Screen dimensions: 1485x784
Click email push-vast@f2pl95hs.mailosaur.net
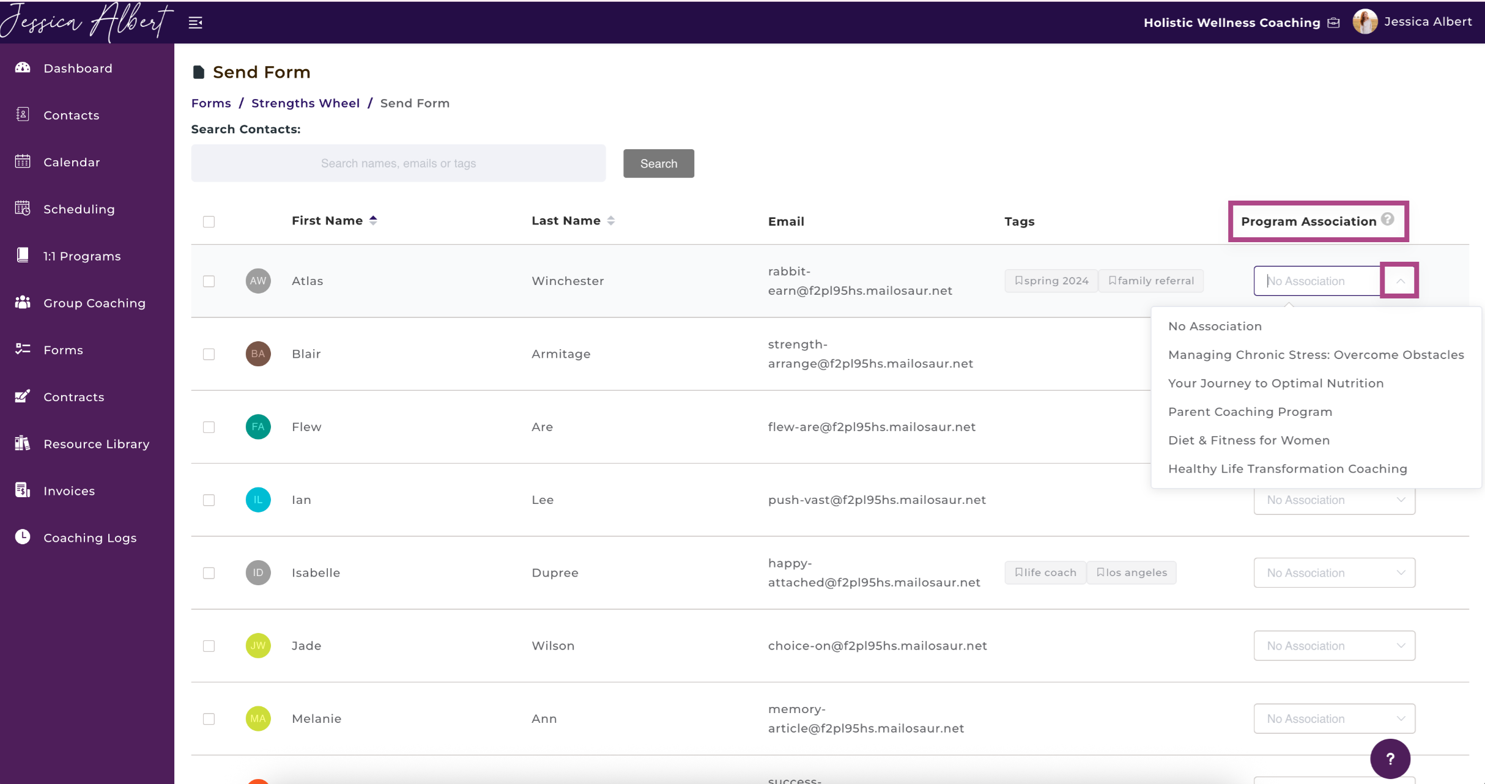[x=877, y=500]
